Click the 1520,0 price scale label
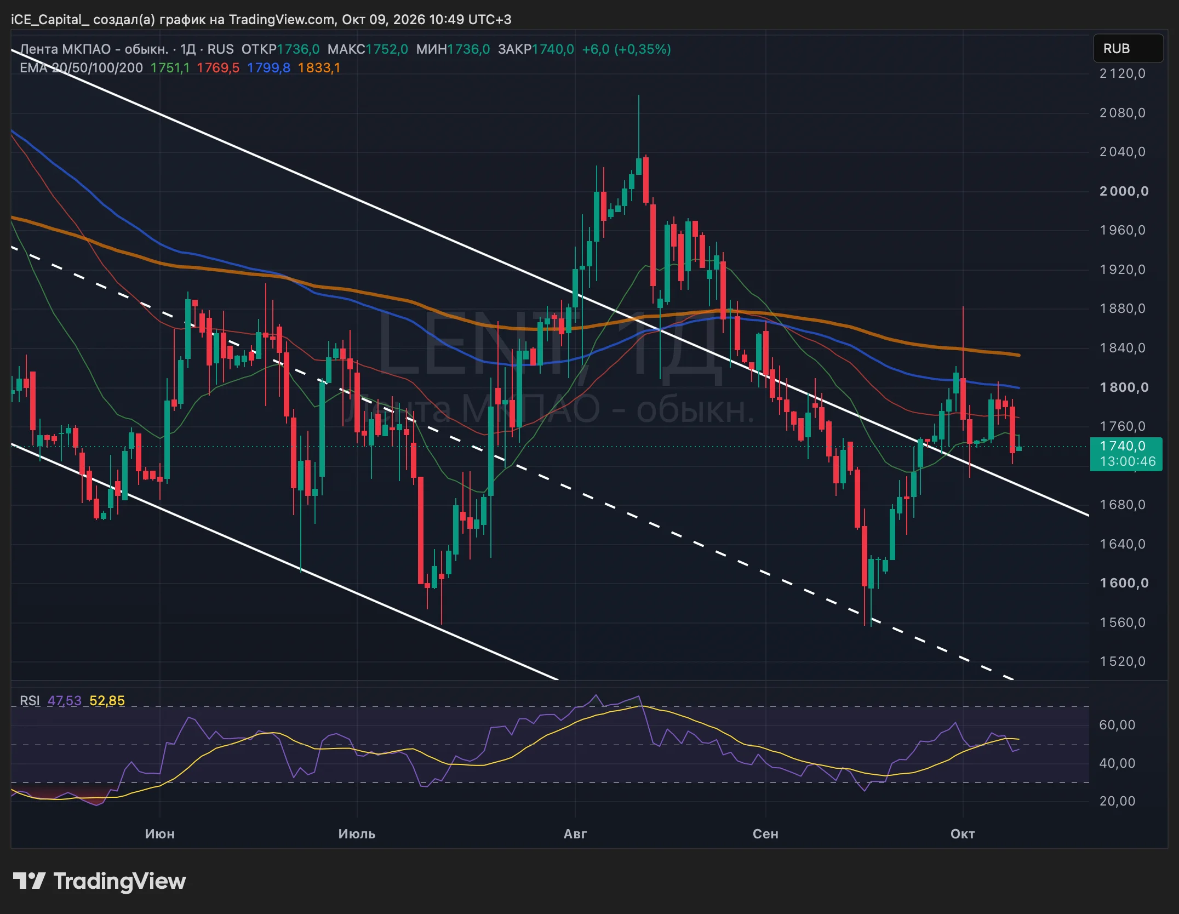 pyautogui.click(x=1122, y=661)
